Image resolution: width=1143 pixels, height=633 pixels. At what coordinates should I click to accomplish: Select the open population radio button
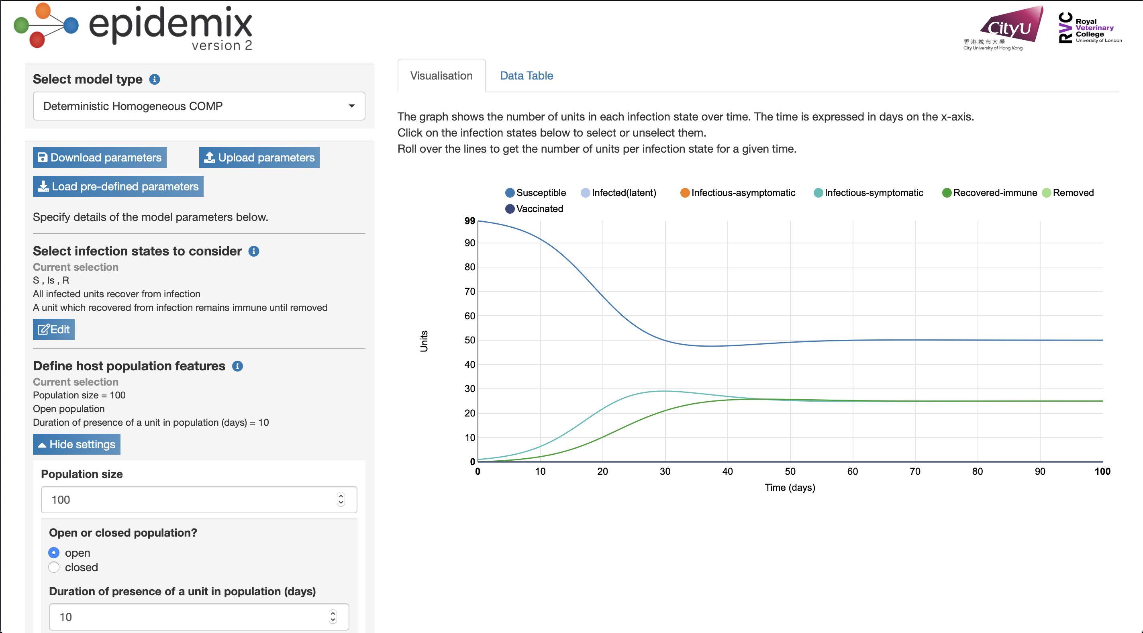[54, 553]
